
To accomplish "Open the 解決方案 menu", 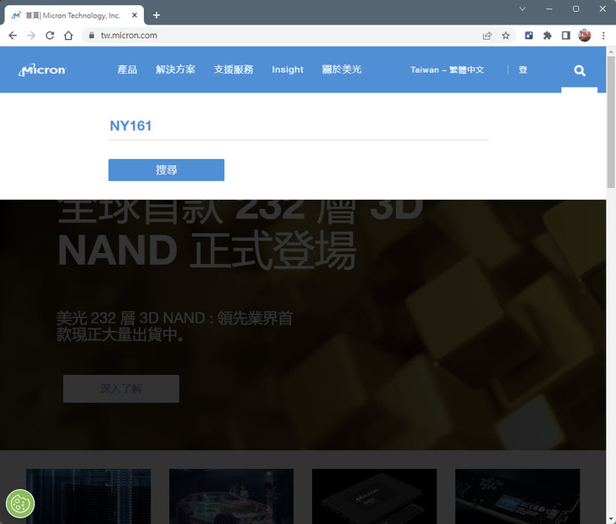I will click(175, 69).
